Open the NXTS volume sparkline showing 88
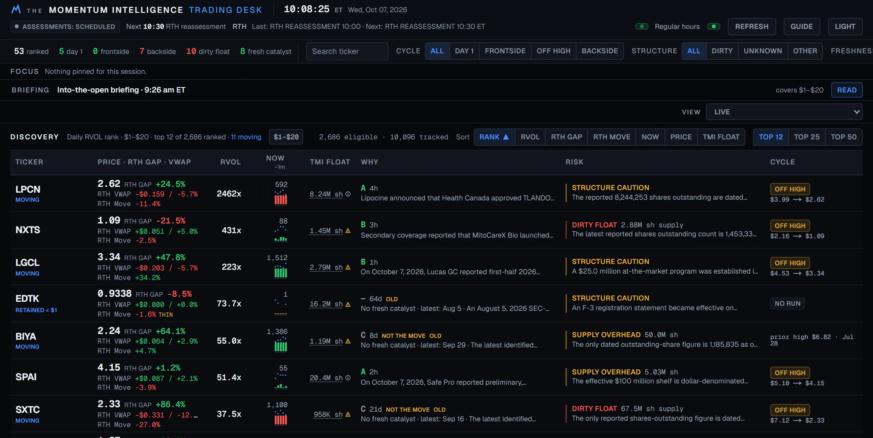 [x=281, y=234]
